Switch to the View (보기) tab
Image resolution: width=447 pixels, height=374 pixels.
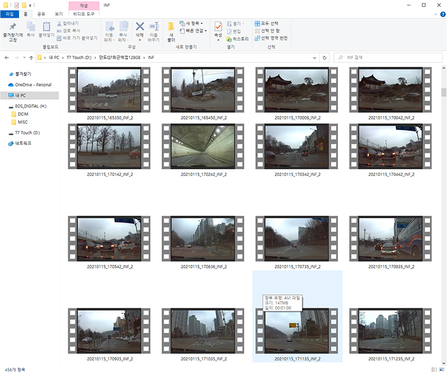tap(59, 14)
